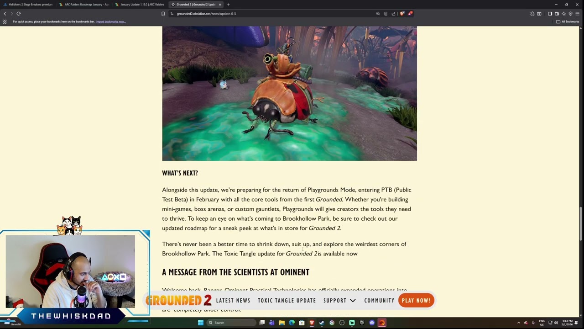Click the "WHAT'S NEXT?" heading text
The image size is (584, 329).
[180, 173]
